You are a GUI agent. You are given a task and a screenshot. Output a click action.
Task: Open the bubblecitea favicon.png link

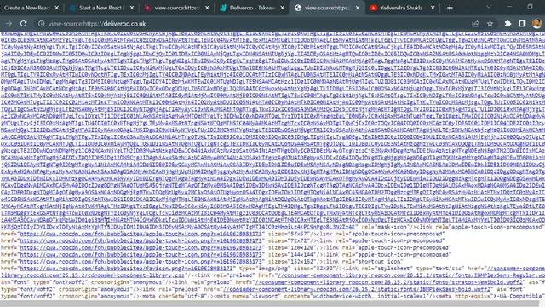click(x=126, y=269)
